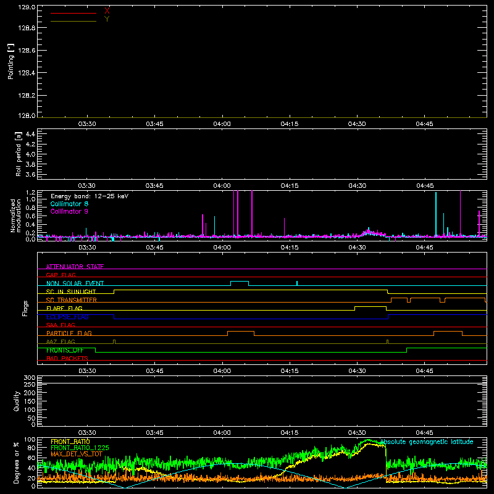Select the green FRONT_RATIO_1225 legend label

[80, 448]
